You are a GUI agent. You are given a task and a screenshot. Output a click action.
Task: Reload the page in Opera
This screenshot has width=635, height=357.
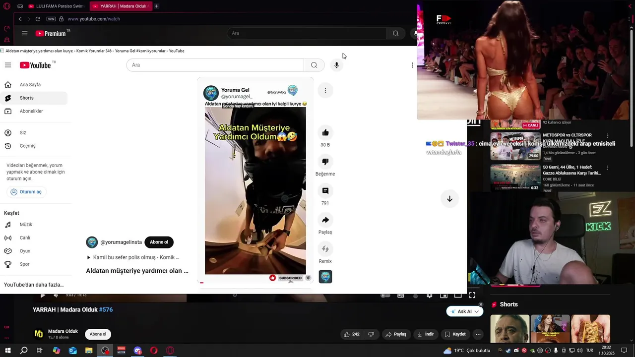pyautogui.click(x=38, y=19)
